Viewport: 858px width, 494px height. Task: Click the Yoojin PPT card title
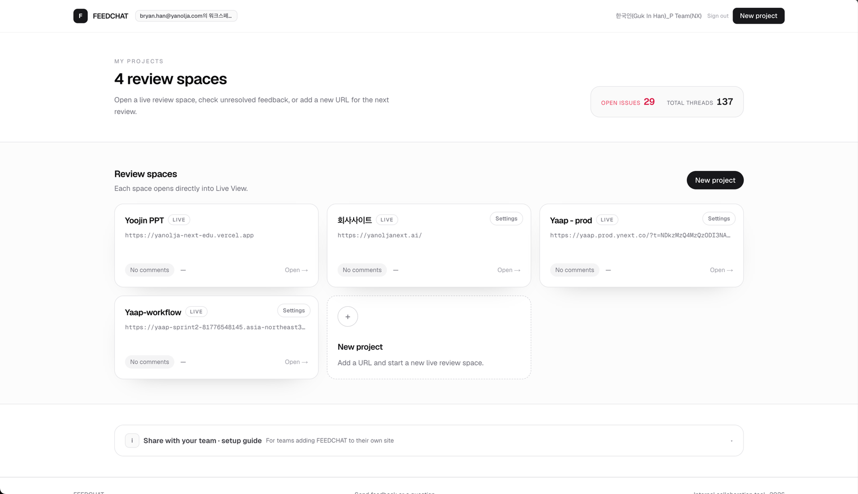[144, 220]
